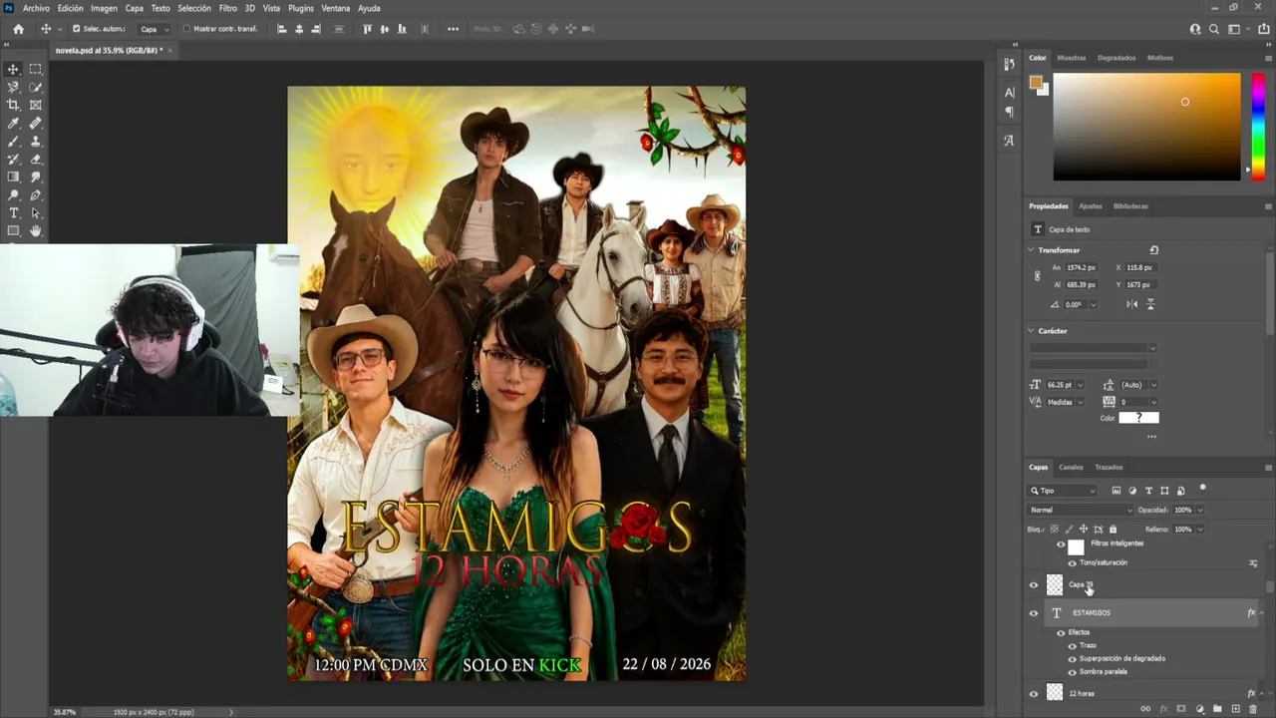Click the text Color white swatch
1276x718 pixels.
pyautogui.click(x=1138, y=418)
